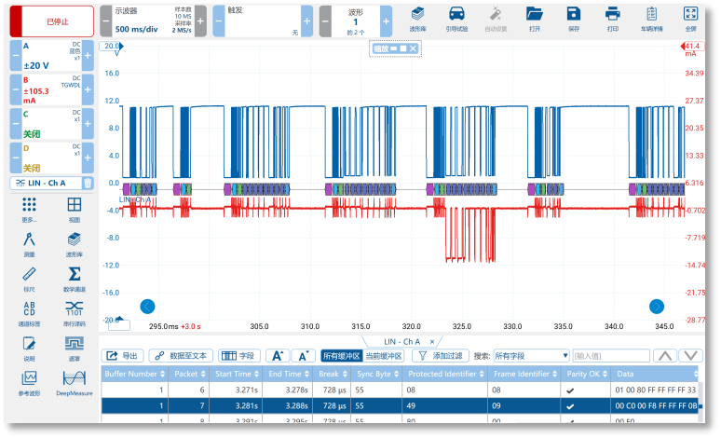Open vehicle details (车辆详情) clipboard icon
The width and height of the screenshot is (721, 438).
tap(651, 19)
